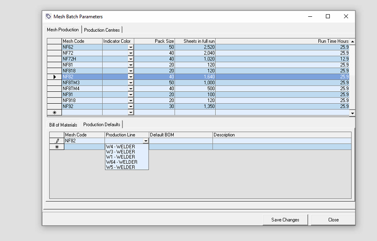This screenshot has height=241, width=377.
Task: Open Indicator Color dropdown for NF91
Action: 131,94
